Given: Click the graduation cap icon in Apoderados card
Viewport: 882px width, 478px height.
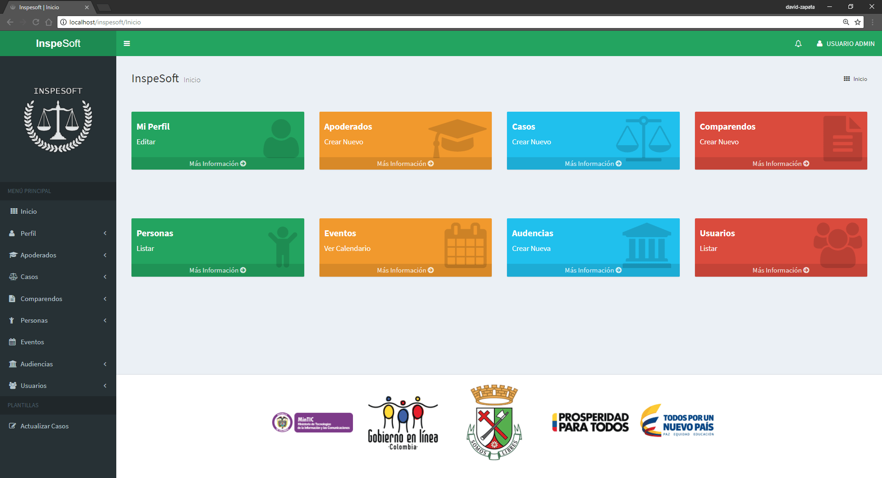Looking at the screenshot, I should [457, 138].
